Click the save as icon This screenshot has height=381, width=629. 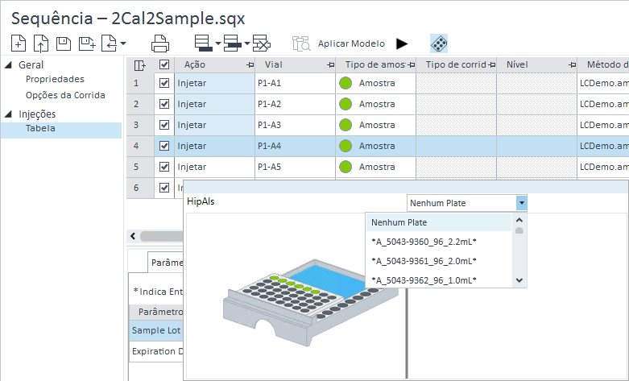(x=85, y=43)
